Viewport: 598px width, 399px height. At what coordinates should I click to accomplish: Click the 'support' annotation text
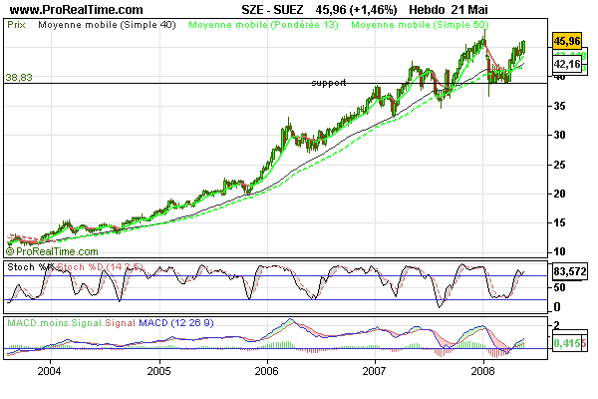[328, 83]
